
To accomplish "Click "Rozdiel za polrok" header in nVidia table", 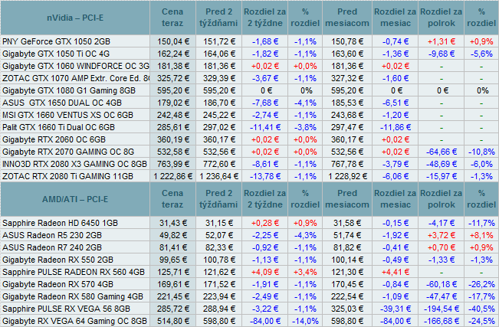I will 441,18.
